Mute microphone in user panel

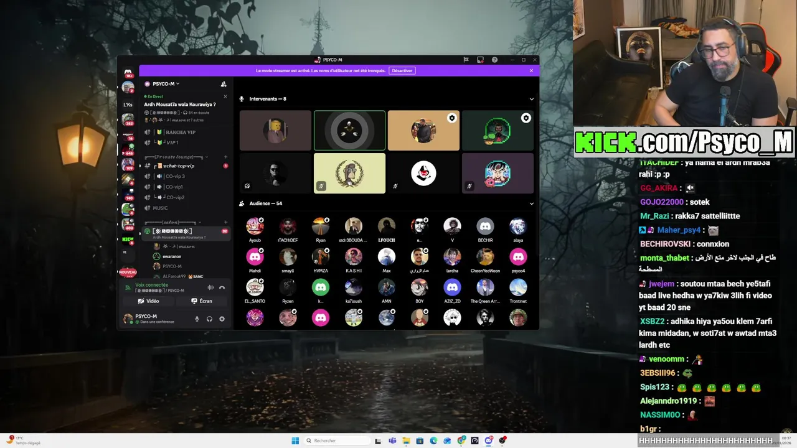(x=197, y=319)
